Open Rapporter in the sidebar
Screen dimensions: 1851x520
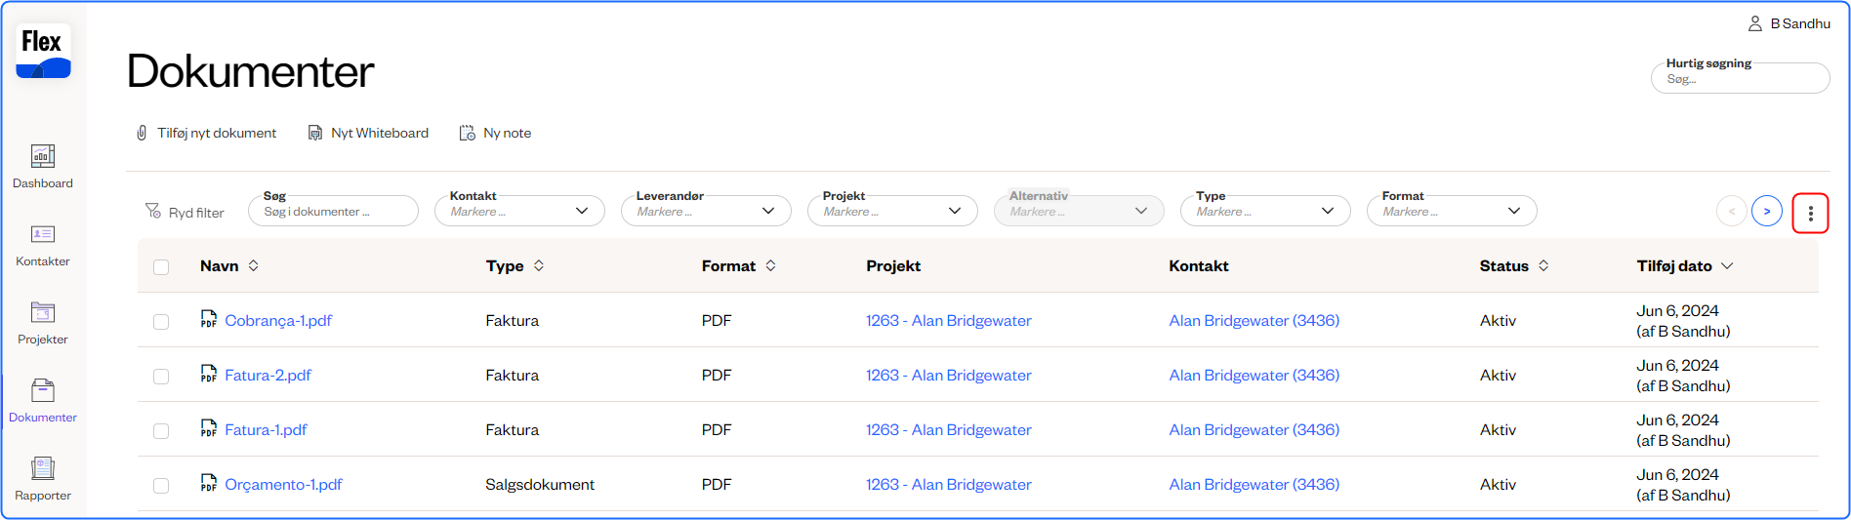tap(43, 478)
